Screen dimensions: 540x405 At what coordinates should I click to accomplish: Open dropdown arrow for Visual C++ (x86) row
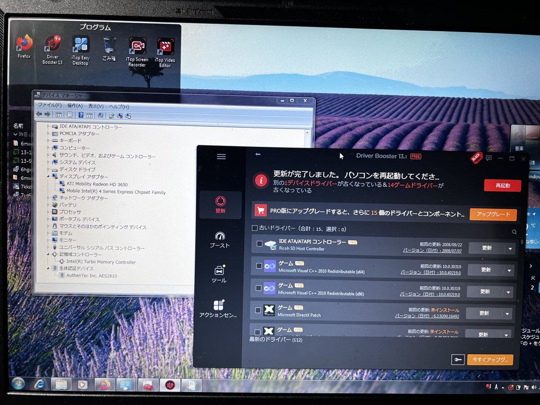(508, 292)
